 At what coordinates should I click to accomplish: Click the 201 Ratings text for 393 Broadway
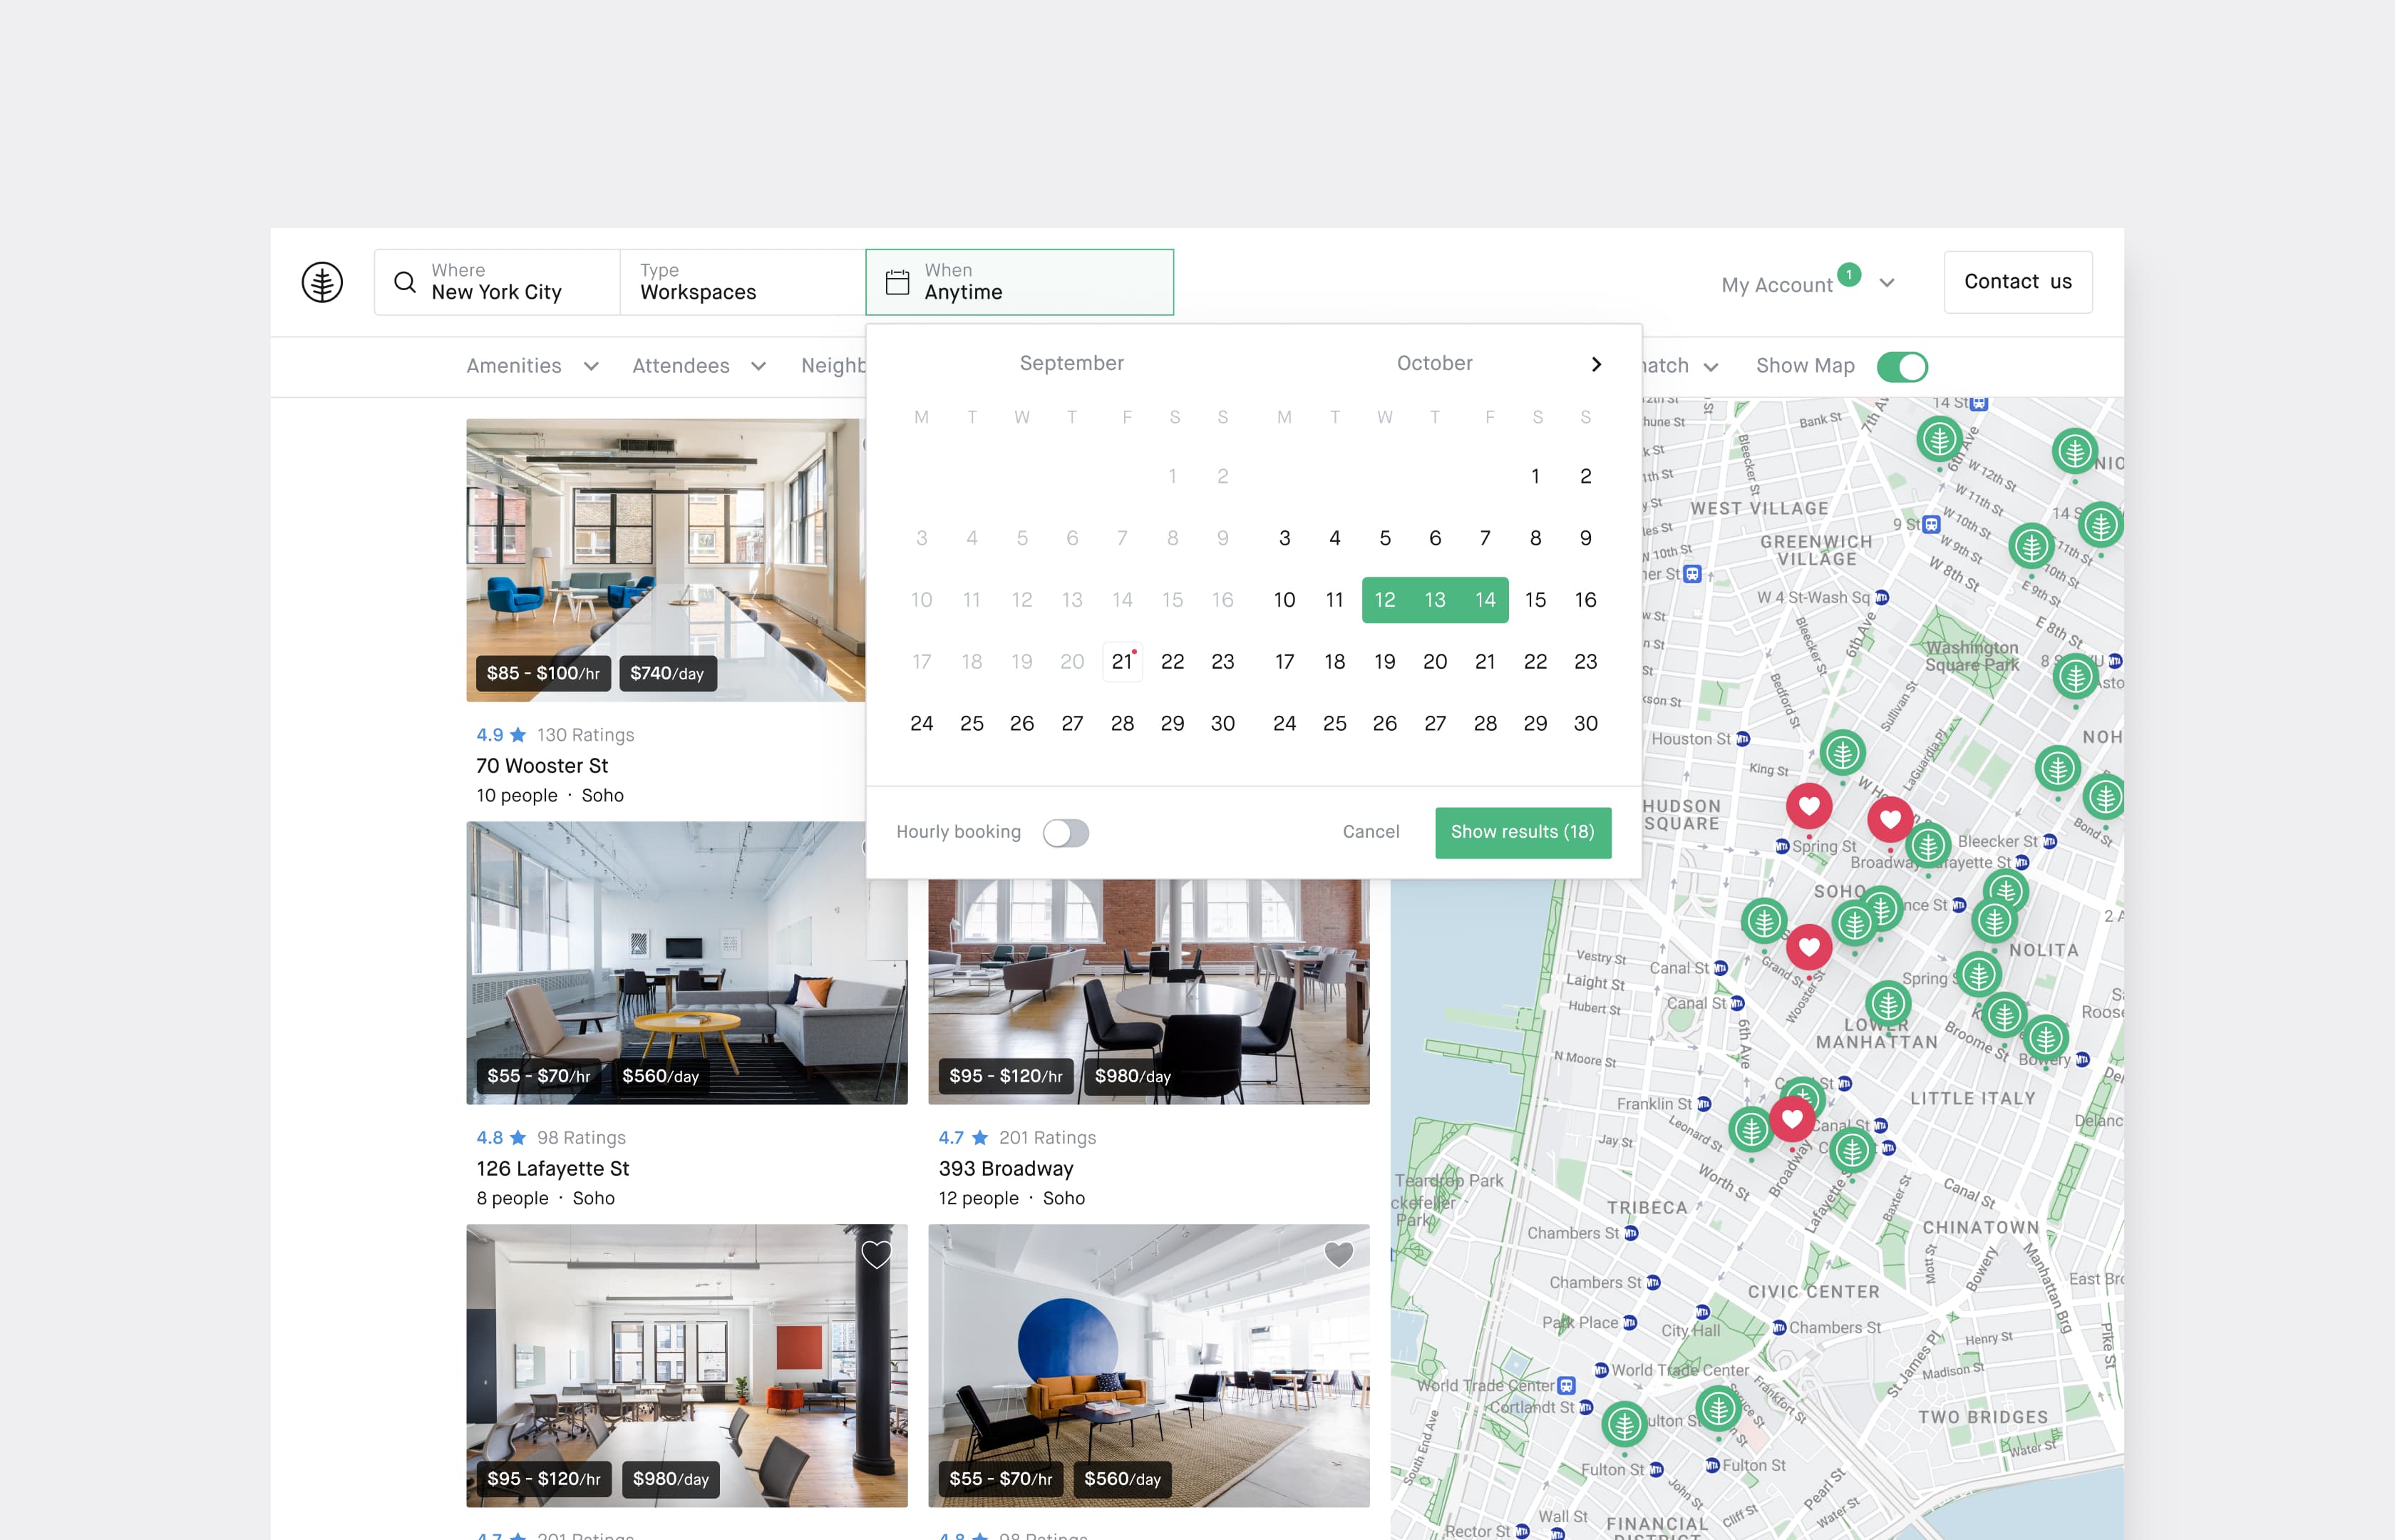1046,1138
